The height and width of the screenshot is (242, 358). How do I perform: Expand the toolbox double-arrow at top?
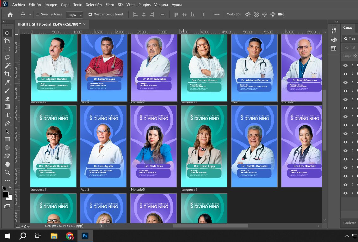pos(4,22)
